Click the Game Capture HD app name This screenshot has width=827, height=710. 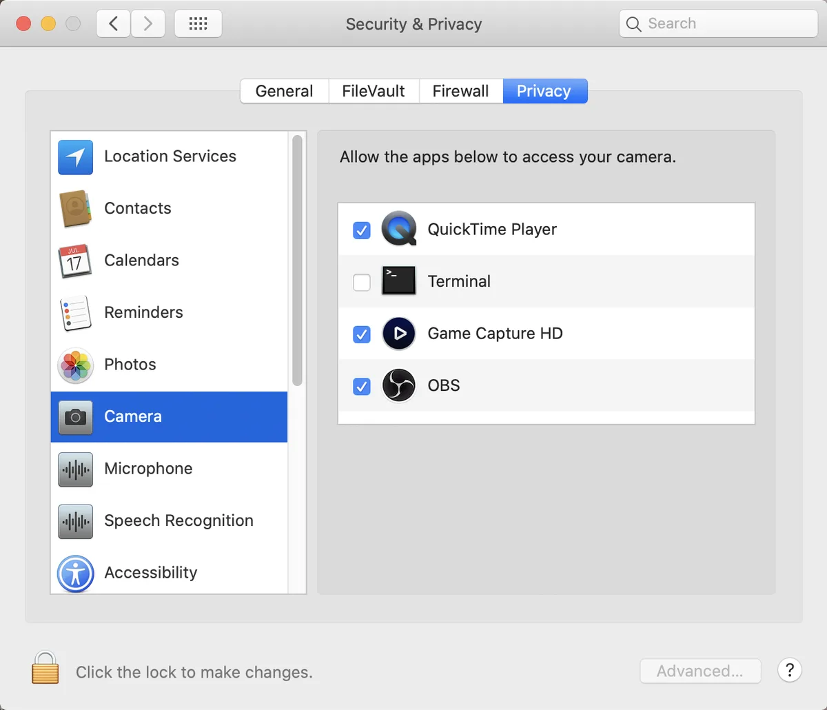click(x=496, y=334)
